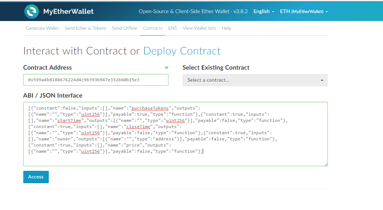Image resolution: width=383 pixels, height=210 pixels.
Task: Open the Help tab
Action: (x=227, y=28)
